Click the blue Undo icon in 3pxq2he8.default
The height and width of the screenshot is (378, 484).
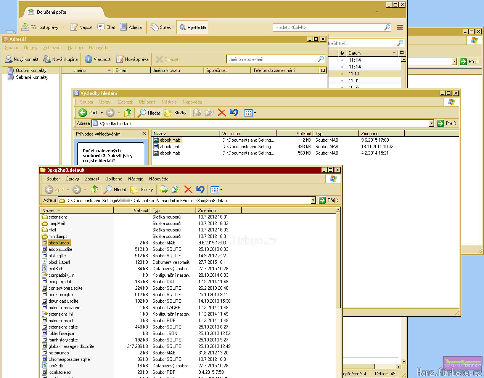(x=200, y=190)
